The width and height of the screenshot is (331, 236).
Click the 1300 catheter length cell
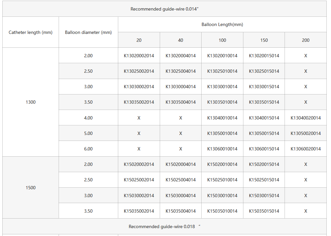click(x=31, y=102)
